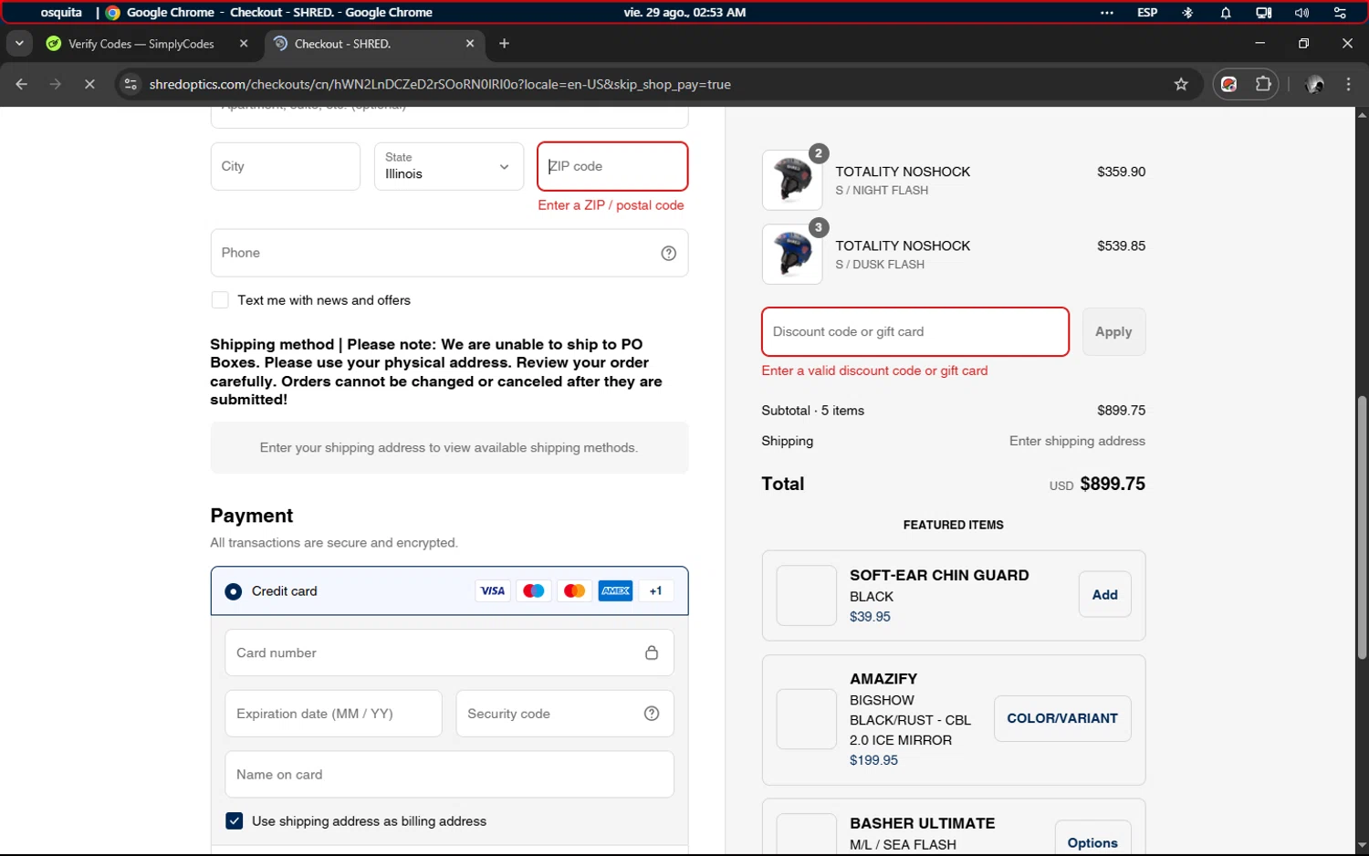This screenshot has width=1369, height=856.
Task: Click the three-dots overflow in system bar
Action: click(x=1107, y=13)
